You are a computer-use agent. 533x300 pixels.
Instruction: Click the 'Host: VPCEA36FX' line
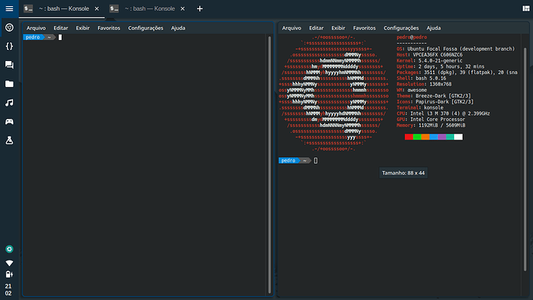point(429,55)
